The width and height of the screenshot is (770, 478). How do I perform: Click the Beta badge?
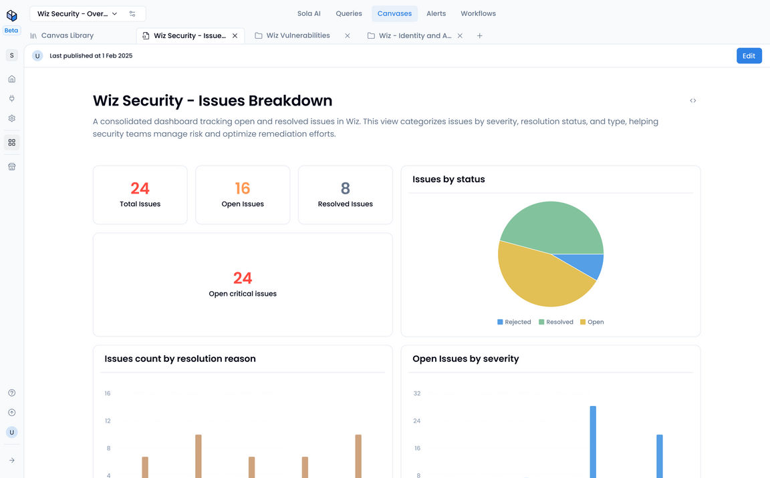point(11,31)
